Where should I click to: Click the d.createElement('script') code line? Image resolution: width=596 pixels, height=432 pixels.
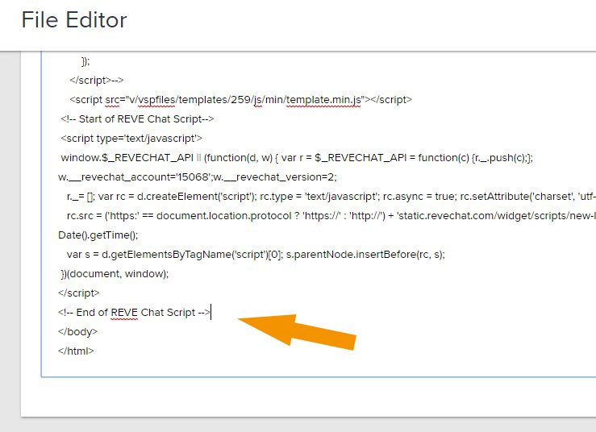(177, 196)
